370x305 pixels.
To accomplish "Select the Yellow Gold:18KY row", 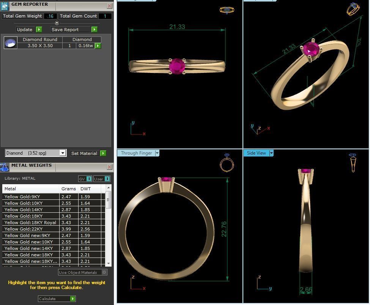I will [54, 216].
